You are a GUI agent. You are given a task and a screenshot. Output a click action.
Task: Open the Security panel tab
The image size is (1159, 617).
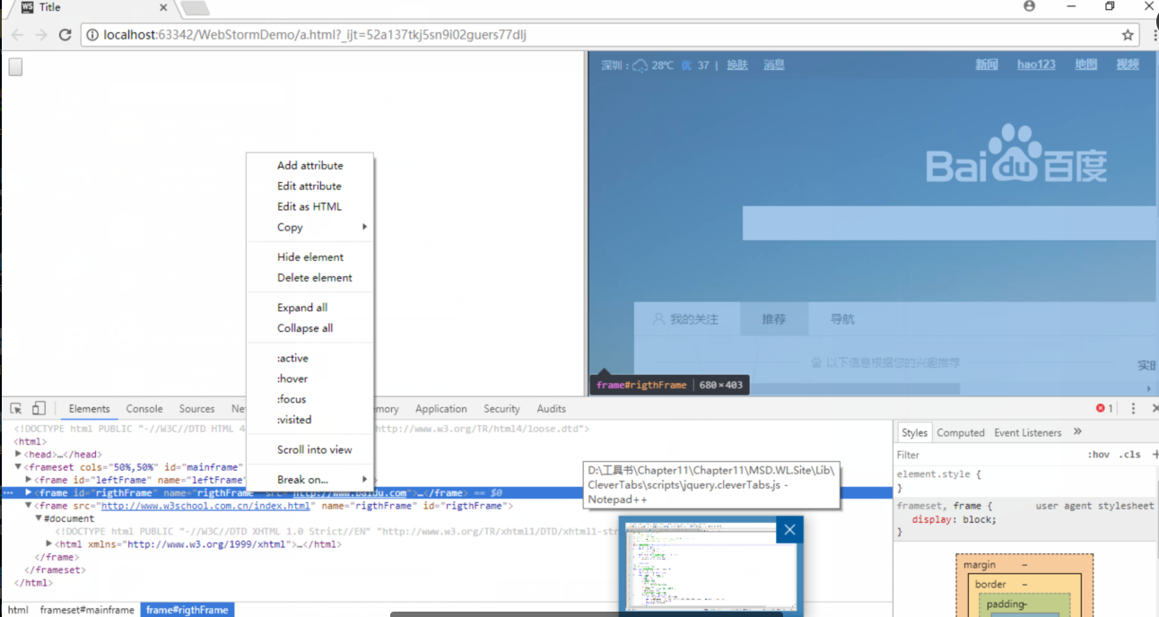pyautogui.click(x=501, y=408)
